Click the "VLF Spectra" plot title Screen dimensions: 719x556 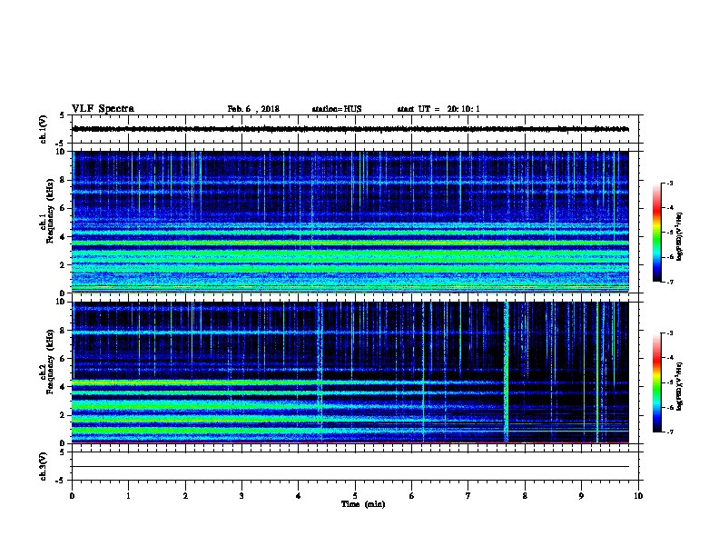click(103, 109)
